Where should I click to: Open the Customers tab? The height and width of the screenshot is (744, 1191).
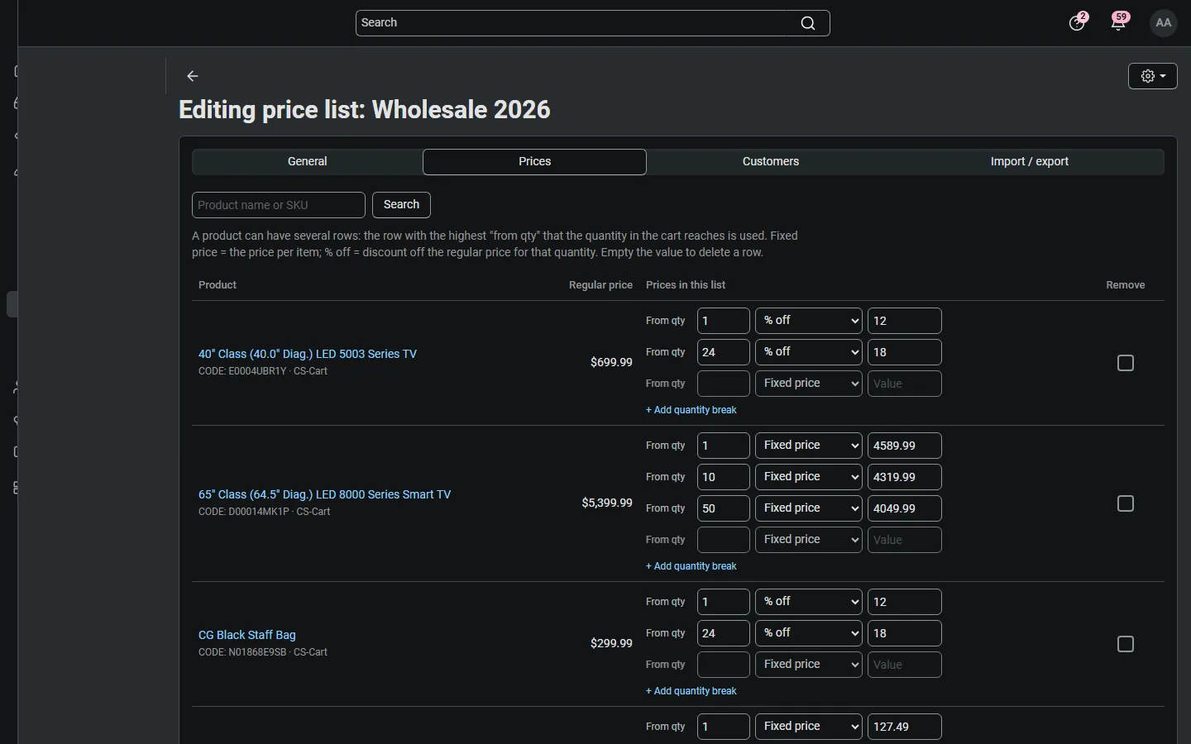pyautogui.click(x=771, y=162)
